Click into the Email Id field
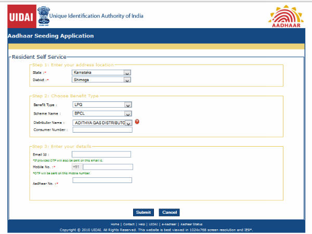The width and height of the screenshot is (312, 234). click(101, 154)
